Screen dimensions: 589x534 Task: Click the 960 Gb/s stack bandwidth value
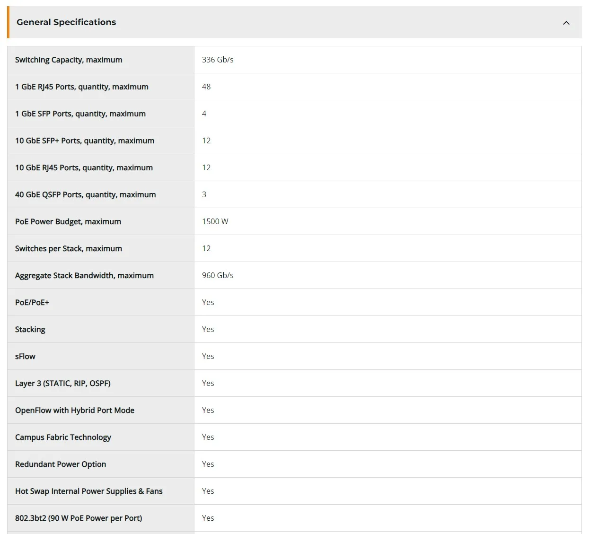pyautogui.click(x=218, y=275)
